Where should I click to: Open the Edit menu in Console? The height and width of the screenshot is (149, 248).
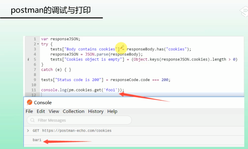41,111
